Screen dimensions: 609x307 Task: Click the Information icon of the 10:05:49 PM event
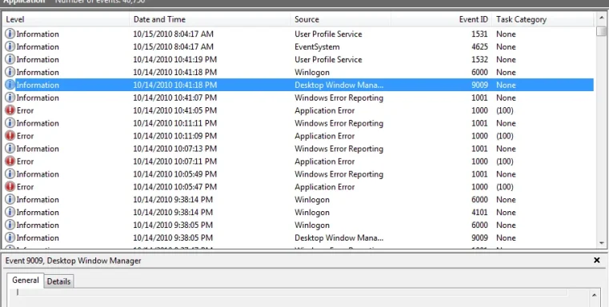10,173
